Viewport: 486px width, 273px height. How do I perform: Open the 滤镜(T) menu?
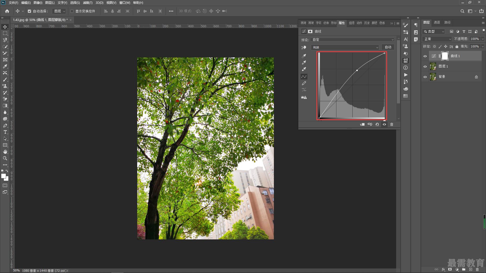(x=88, y=3)
